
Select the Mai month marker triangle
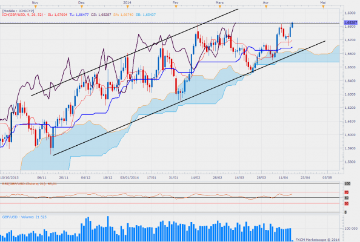pyautogui.click(x=323, y=7)
